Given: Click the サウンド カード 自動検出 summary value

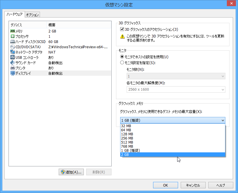Looking at the screenshot, I should pos(56,63).
